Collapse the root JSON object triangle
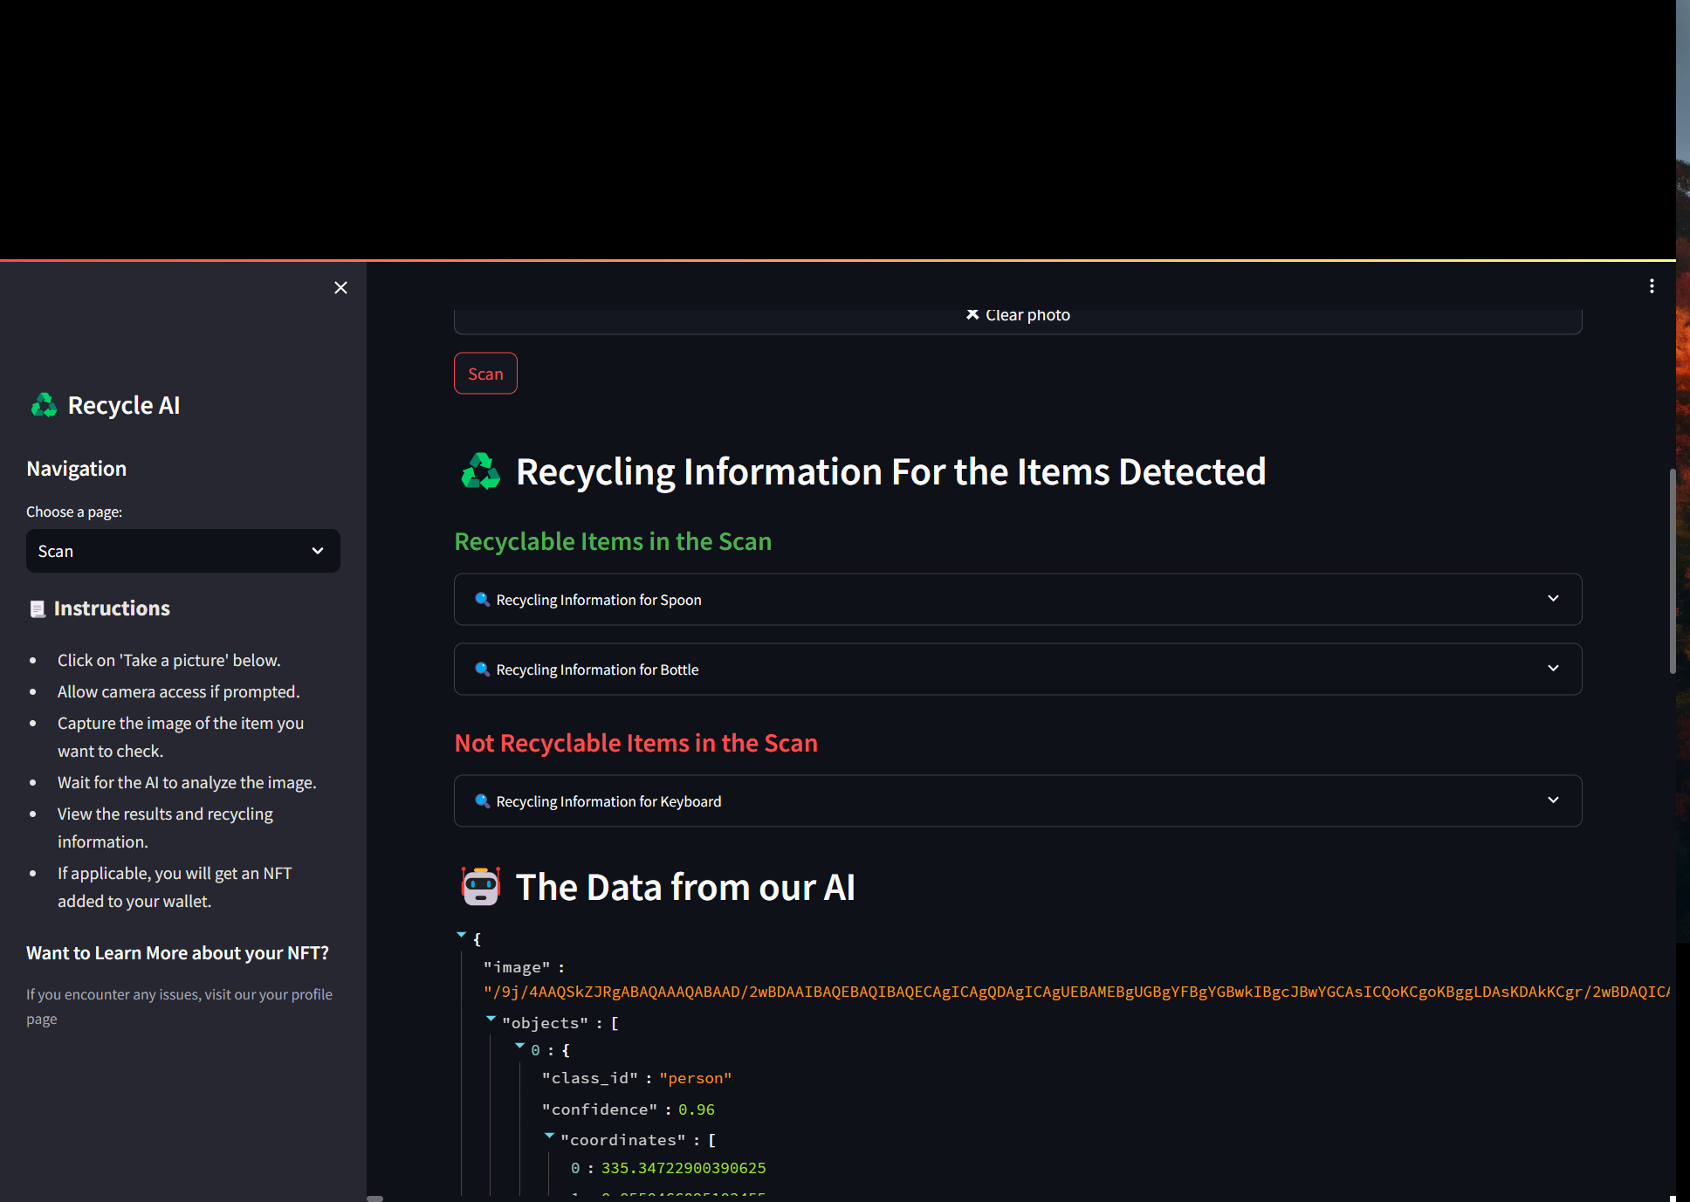This screenshot has width=1690, height=1202. tap(462, 936)
